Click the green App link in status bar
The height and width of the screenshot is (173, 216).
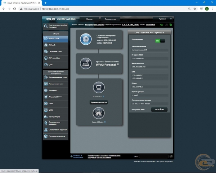click(161, 25)
